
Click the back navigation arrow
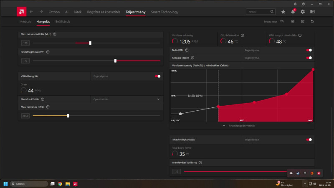point(31,12)
